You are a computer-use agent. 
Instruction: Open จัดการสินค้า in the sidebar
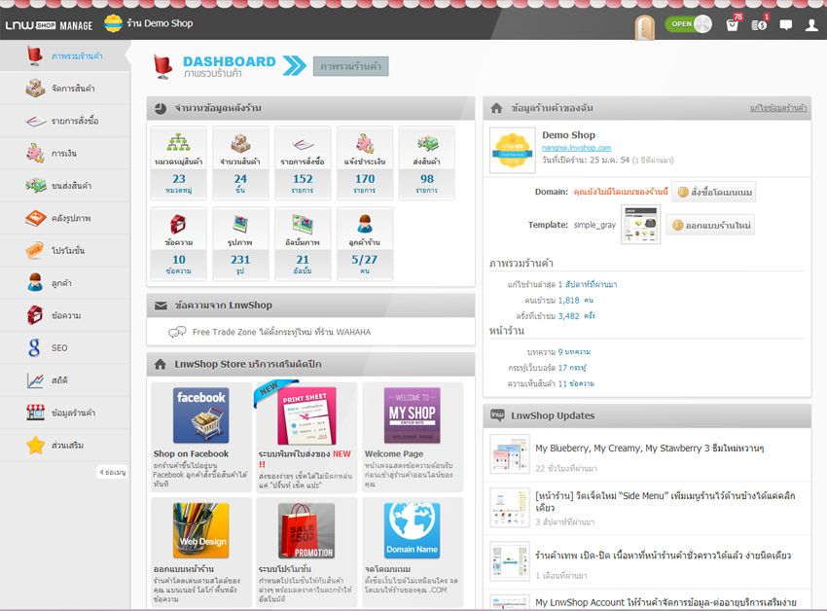65,89
